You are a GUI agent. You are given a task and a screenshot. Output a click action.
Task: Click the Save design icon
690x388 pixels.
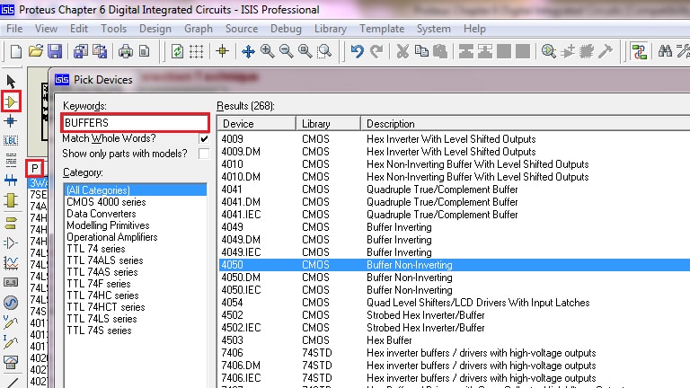click(55, 51)
